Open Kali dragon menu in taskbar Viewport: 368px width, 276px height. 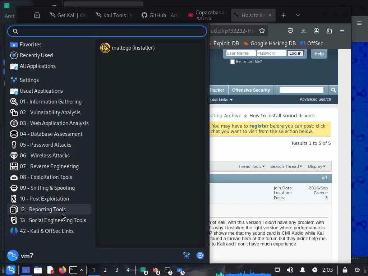pos(10,270)
